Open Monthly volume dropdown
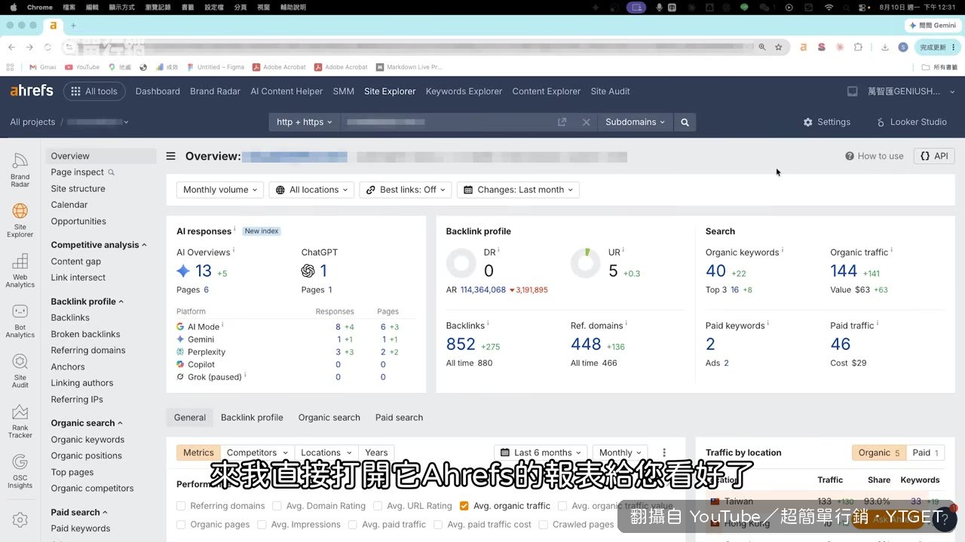 coord(220,190)
